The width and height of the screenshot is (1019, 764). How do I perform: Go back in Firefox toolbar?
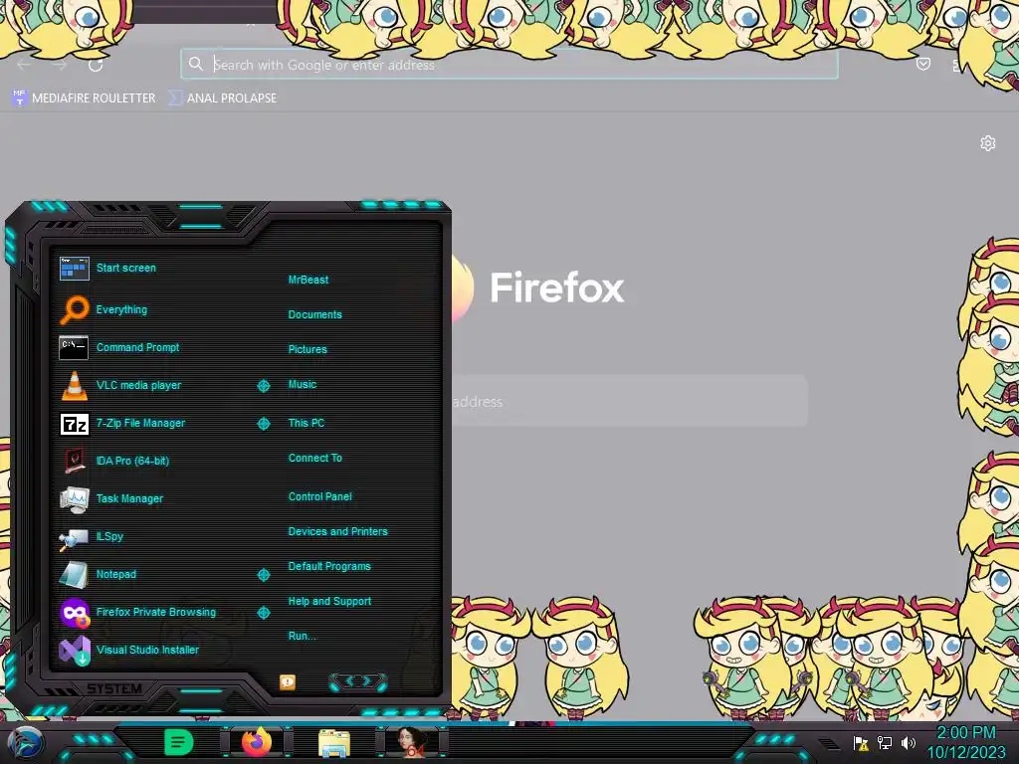[24, 65]
